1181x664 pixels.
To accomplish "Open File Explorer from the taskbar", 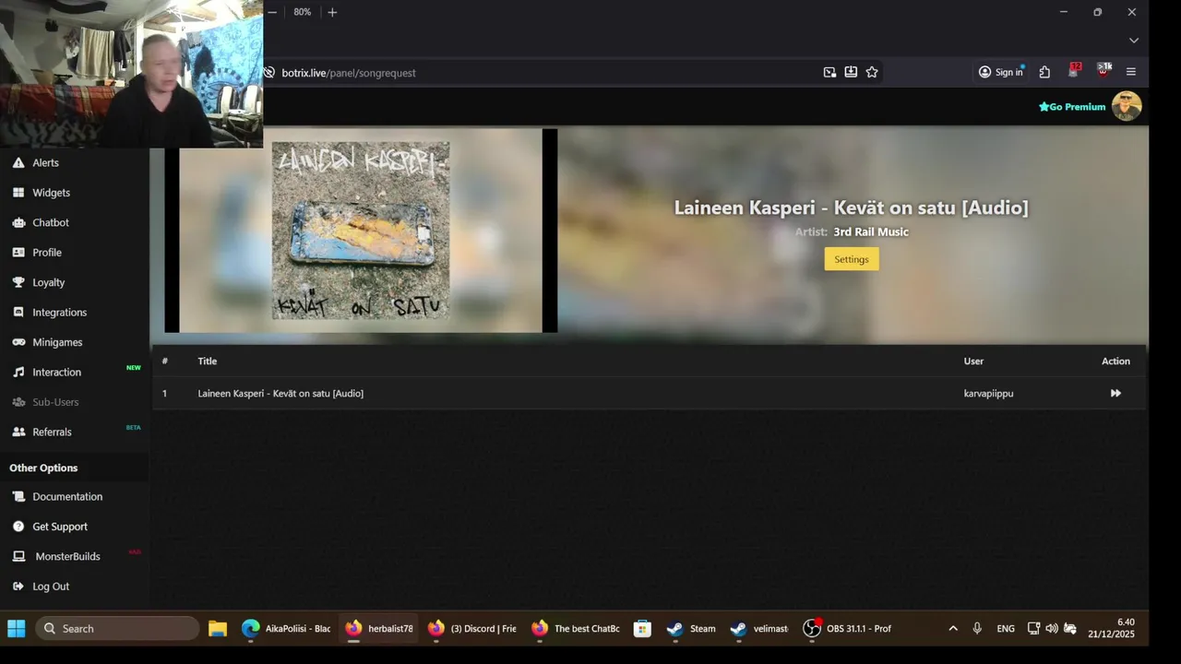I will (x=218, y=629).
